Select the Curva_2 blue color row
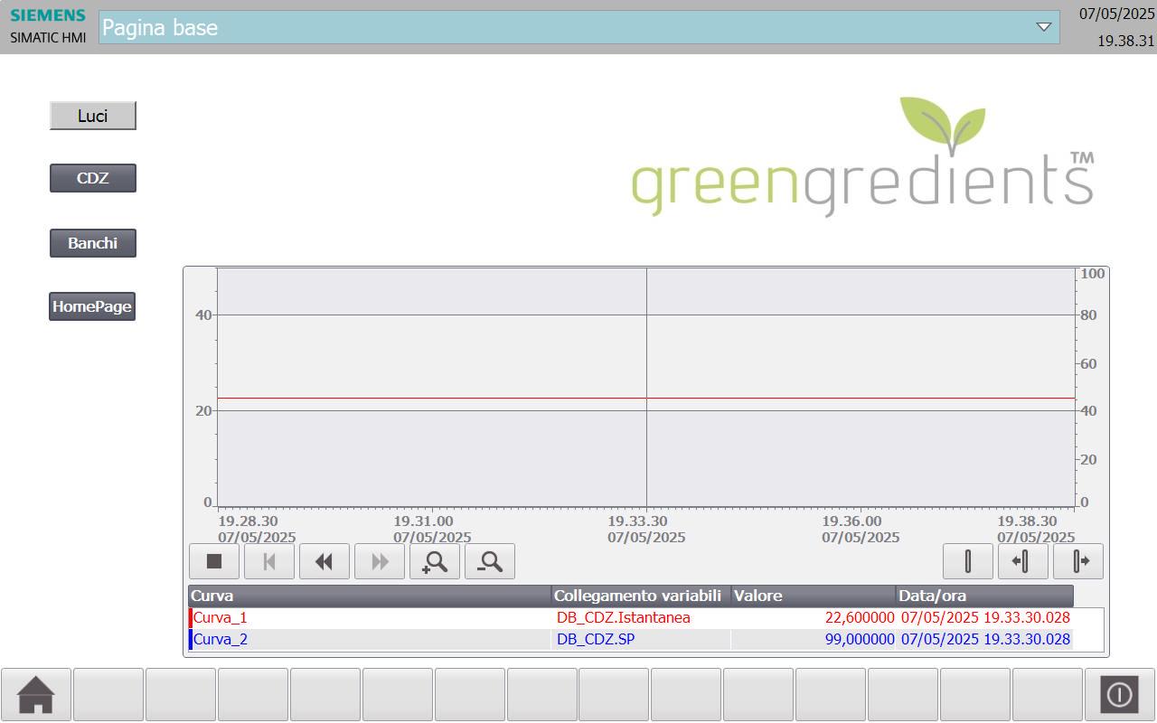Screen dimensions: 1157x723 631,639
